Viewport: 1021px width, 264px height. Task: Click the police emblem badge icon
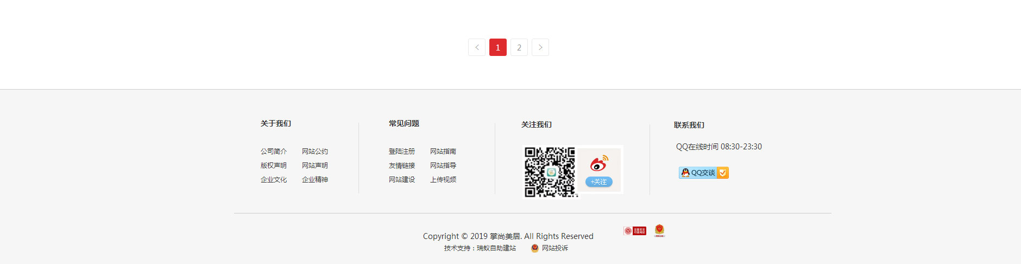point(659,231)
